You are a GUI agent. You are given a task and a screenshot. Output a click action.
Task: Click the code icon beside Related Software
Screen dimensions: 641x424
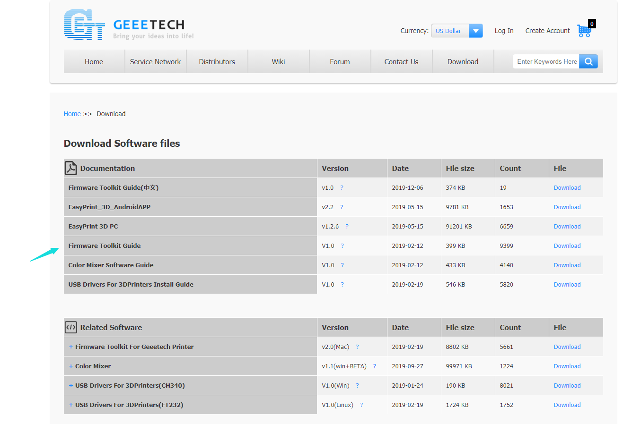[71, 328]
